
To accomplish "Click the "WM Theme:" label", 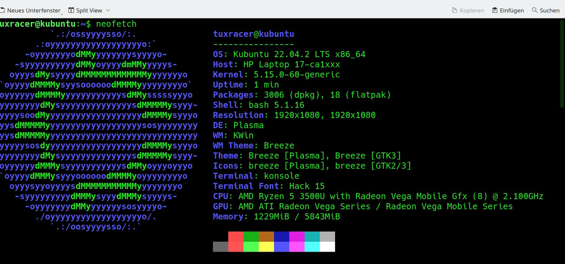I will click(236, 145).
